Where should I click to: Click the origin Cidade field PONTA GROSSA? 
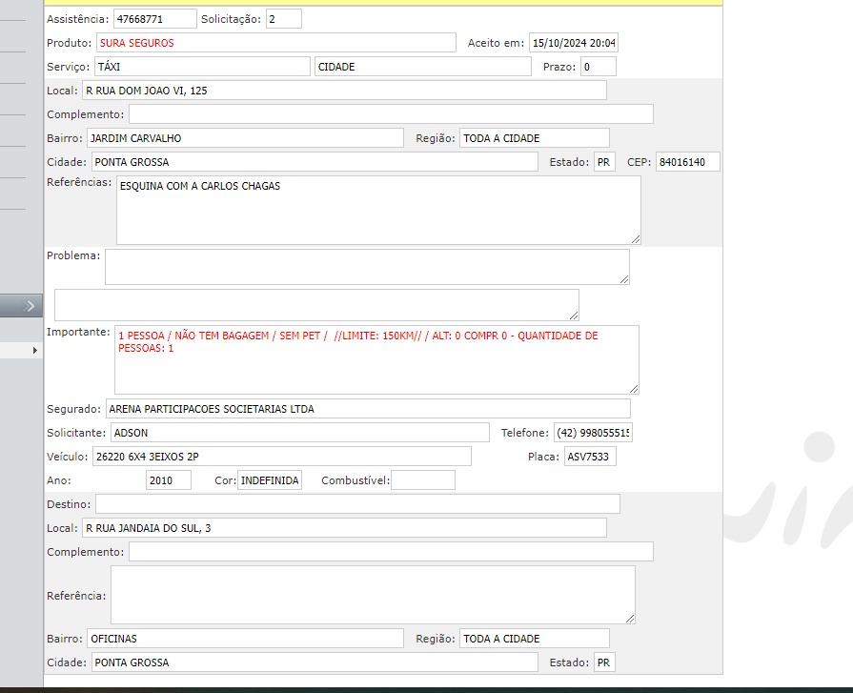[x=315, y=162]
